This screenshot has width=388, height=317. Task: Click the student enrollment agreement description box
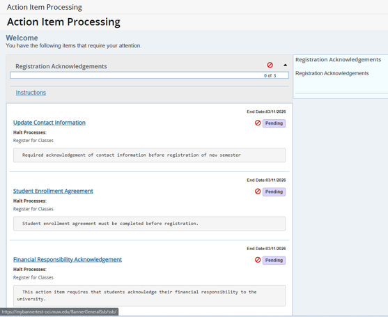(149, 224)
